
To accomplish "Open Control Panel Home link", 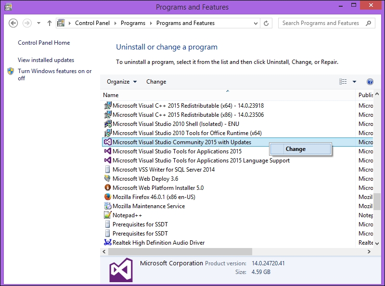I will coord(44,43).
